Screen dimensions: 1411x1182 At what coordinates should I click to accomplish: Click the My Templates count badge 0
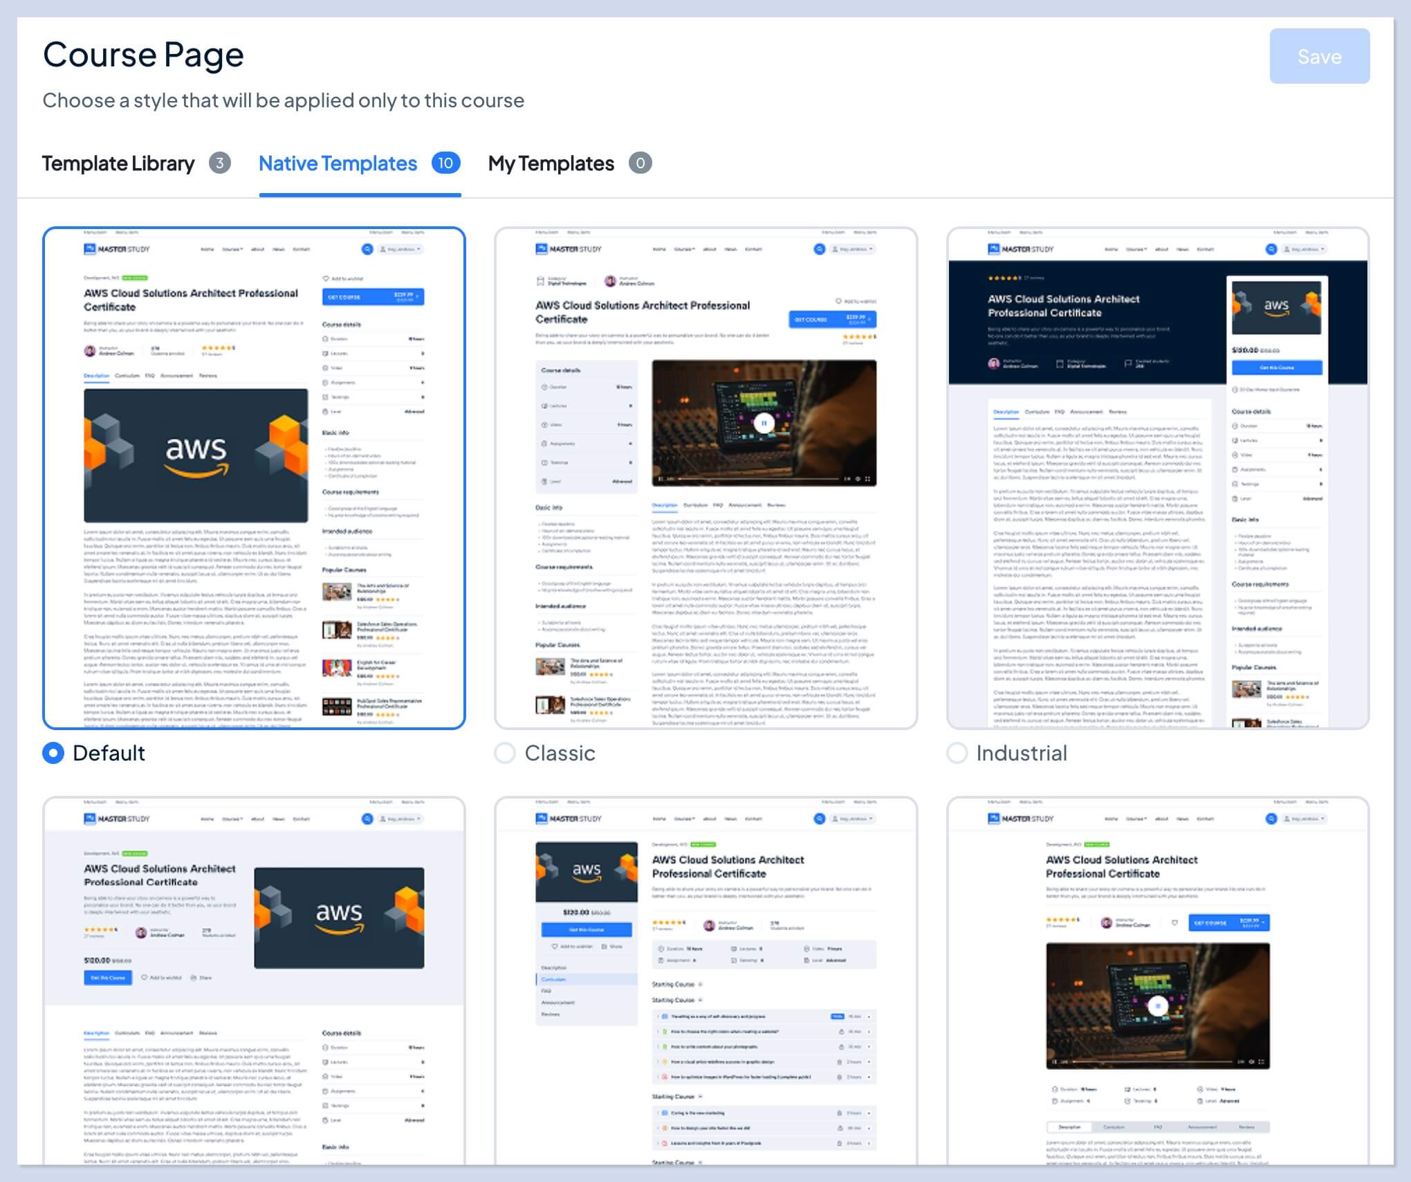(x=640, y=163)
